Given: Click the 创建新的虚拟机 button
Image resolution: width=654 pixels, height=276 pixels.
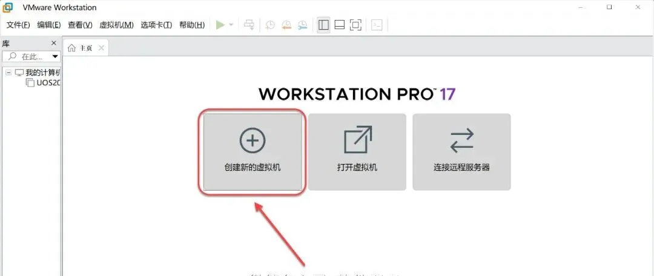Looking at the screenshot, I should [253, 152].
